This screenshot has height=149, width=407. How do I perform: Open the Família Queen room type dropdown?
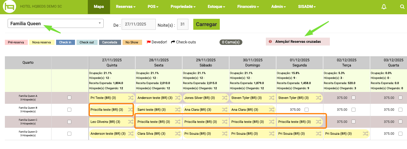[55, 23]
